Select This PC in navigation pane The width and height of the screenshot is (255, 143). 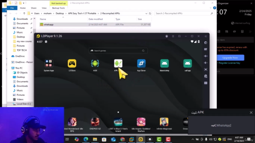pyautogui.click(x=19, y=68)
